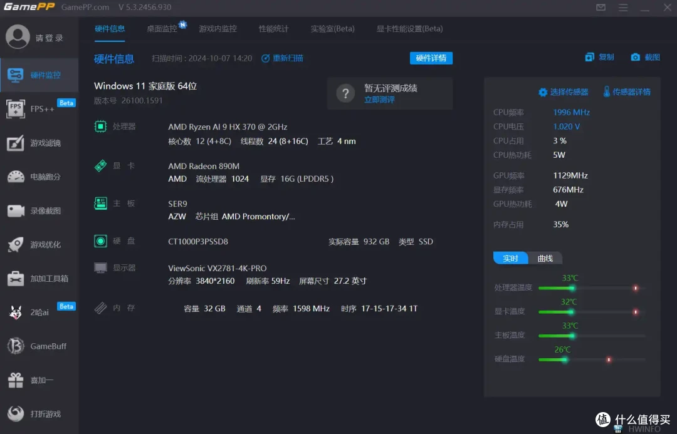Click the 显卡 graphics card icon
This screenshot has width=677, height=434.
(100, 166)
